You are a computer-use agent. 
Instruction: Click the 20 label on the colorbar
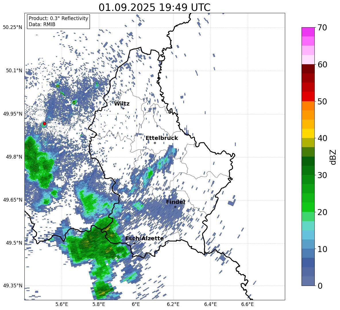click(x=322, y=212)
